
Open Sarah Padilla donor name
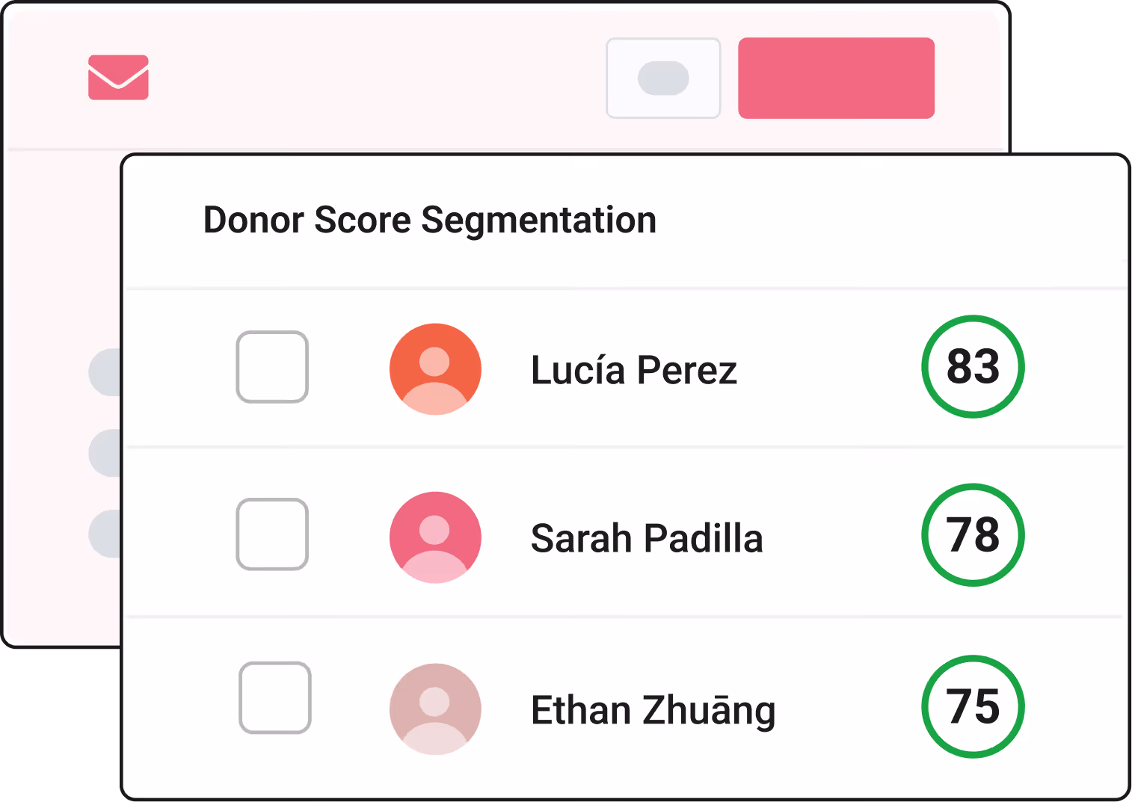[647, 538]
